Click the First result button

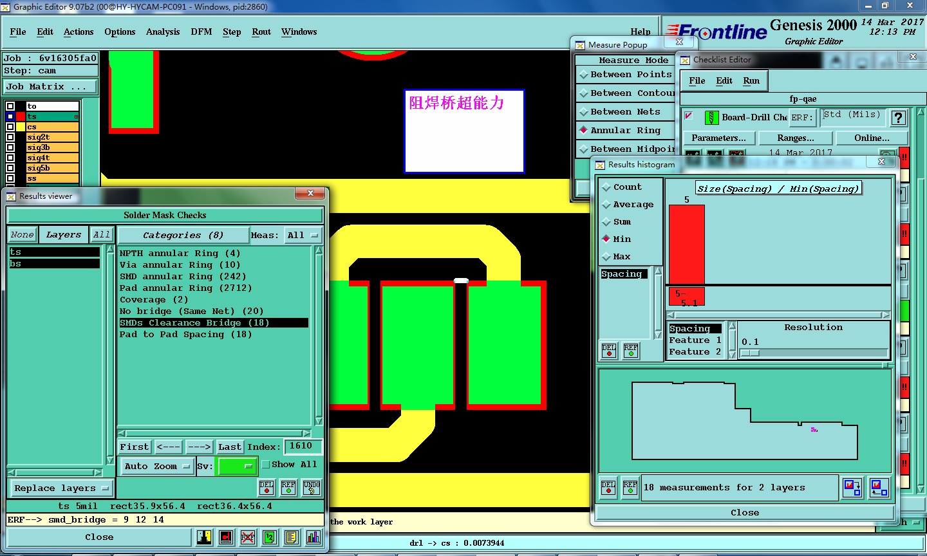(135, 447)
